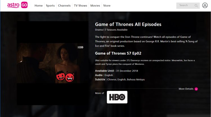
Task: Visit the Store page
Action: click(x=107, y=6)
